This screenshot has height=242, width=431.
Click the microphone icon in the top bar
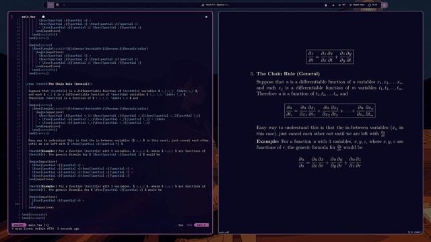326,5
